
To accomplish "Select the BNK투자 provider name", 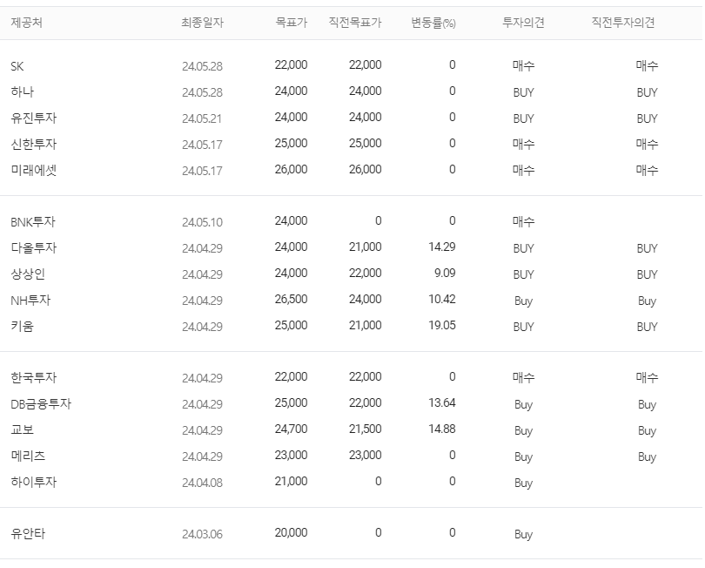I will coord(33,222).
